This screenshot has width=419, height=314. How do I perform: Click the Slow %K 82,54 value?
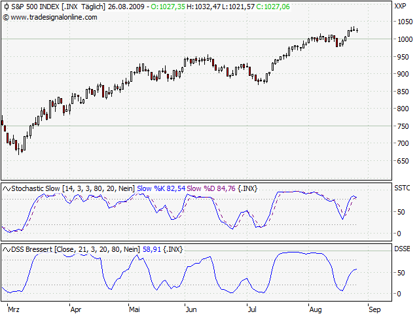pos(161,188)
